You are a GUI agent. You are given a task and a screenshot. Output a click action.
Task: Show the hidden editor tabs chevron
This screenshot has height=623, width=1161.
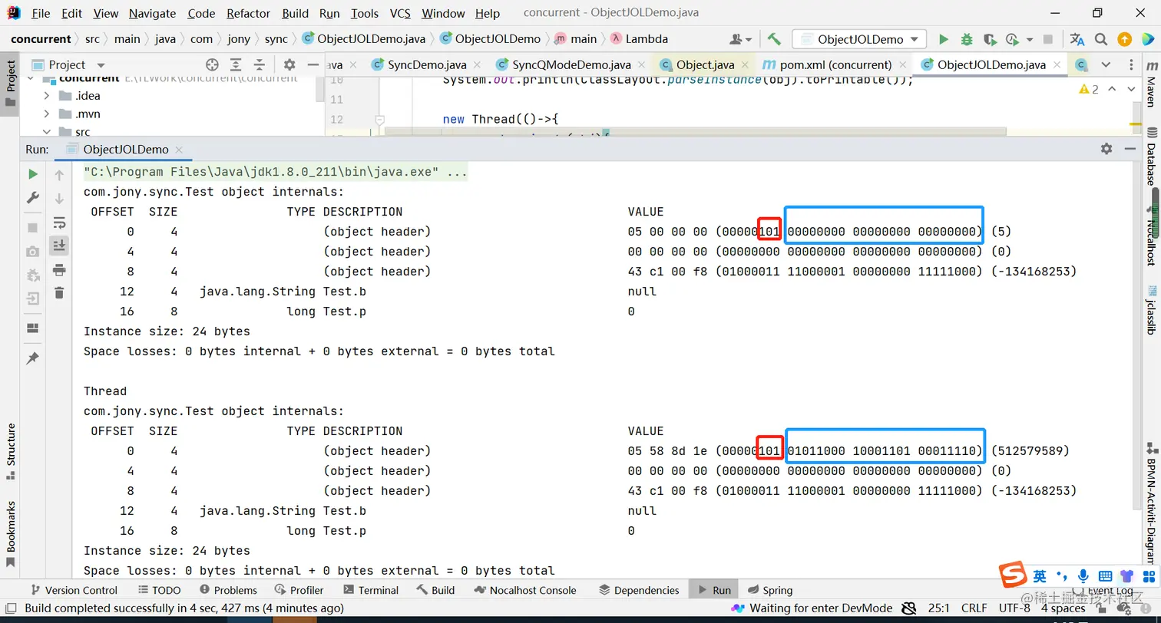(1106, 65)
